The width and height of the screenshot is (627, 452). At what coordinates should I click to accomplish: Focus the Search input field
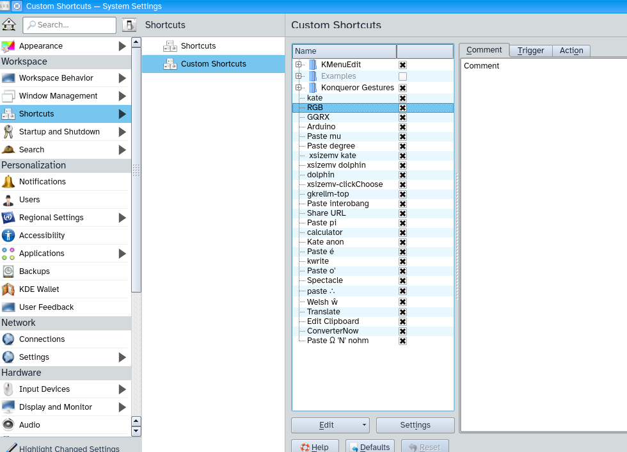click(x=70, y=25)
